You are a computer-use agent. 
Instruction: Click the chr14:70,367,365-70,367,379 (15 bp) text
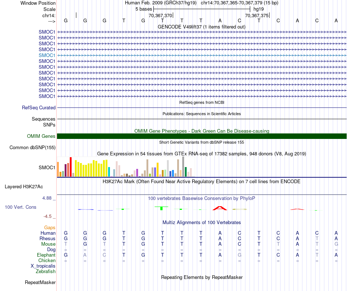[240, 3]
